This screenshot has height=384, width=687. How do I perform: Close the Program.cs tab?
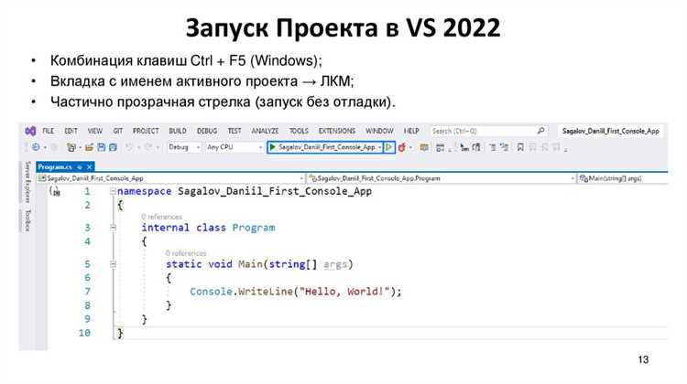click(90, 167)
